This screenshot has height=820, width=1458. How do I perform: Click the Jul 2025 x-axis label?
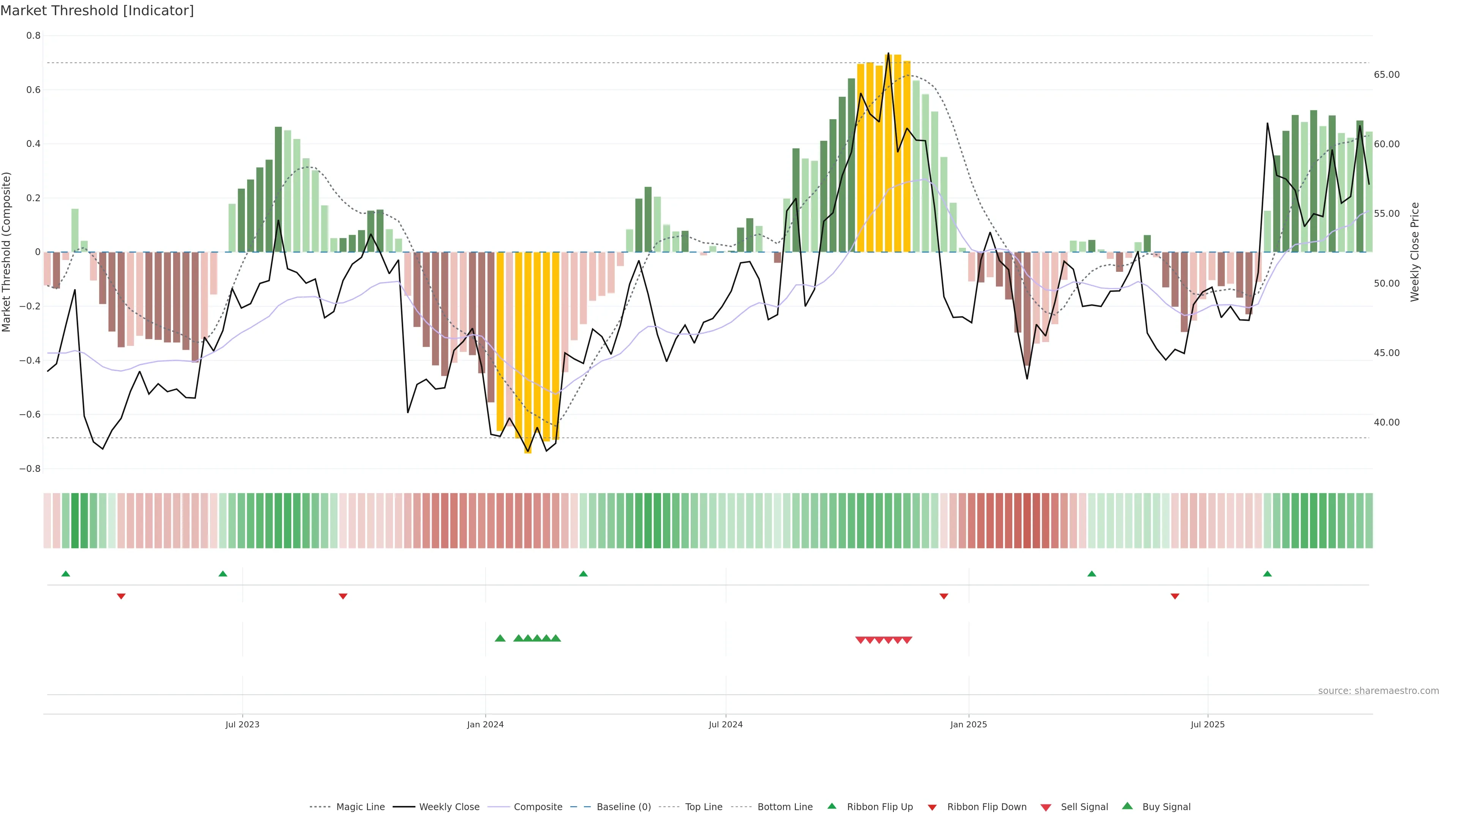coord(1207,724)
